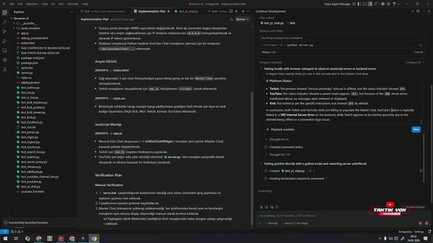Collapse all progress updates

415,62
